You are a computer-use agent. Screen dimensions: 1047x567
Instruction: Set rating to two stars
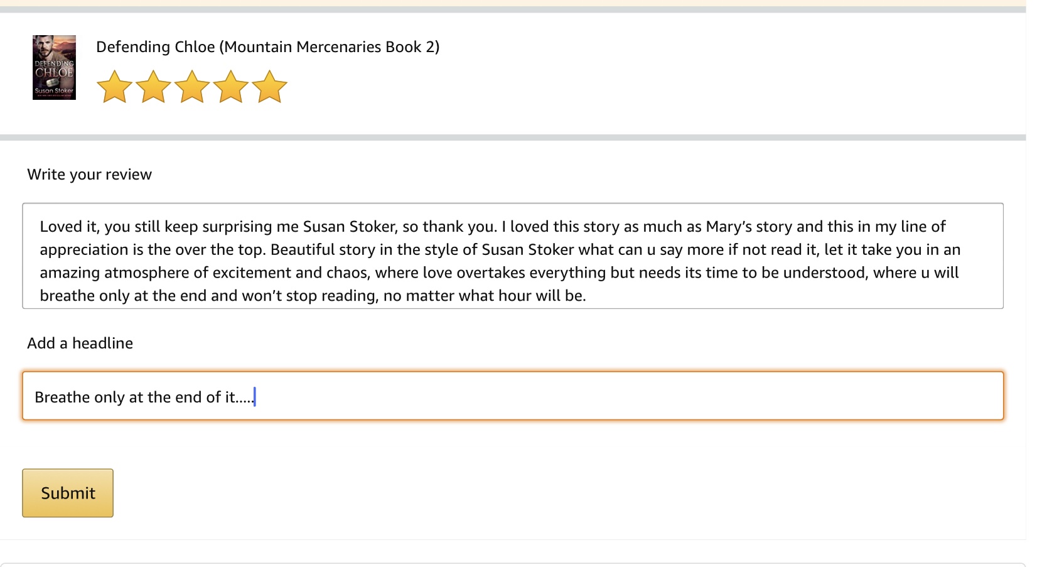[154, 87]
